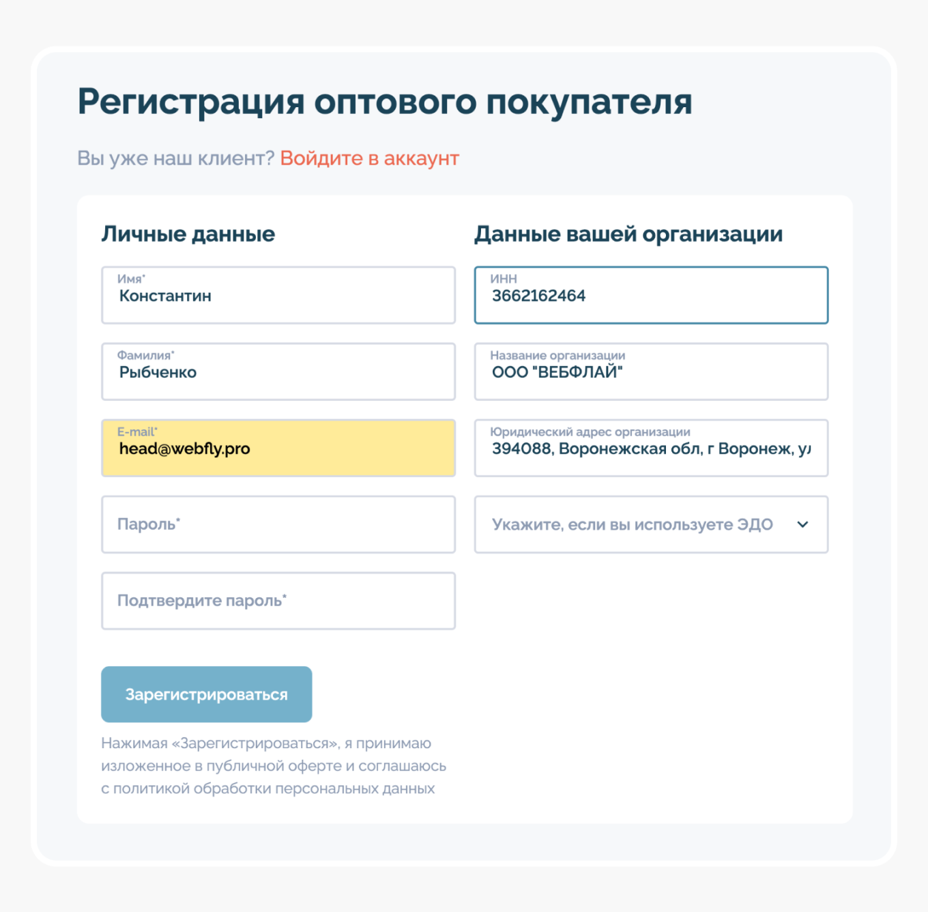Click the organization name field ООО «ВЕБФЛАЙ»

pyautogui.click(x=650, y=371)
